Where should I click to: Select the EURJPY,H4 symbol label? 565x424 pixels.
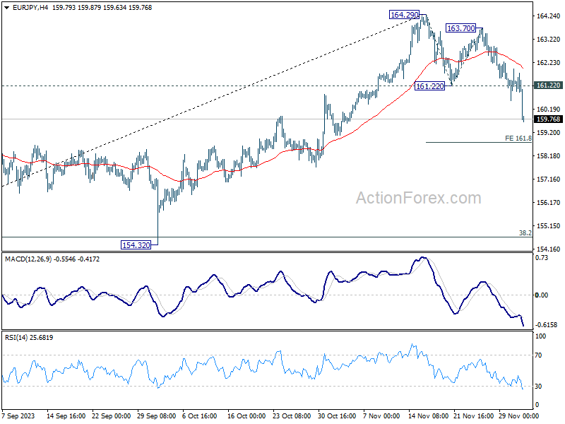(30, 8)
